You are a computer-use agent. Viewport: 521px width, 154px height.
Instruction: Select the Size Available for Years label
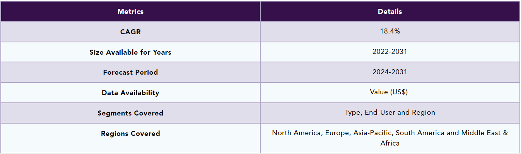(x=130, y=52)
